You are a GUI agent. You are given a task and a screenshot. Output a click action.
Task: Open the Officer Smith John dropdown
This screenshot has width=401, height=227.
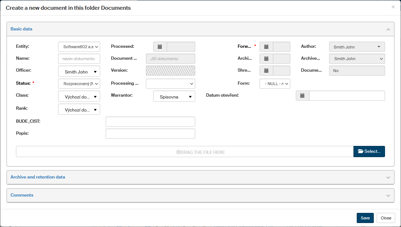(79, 72)
